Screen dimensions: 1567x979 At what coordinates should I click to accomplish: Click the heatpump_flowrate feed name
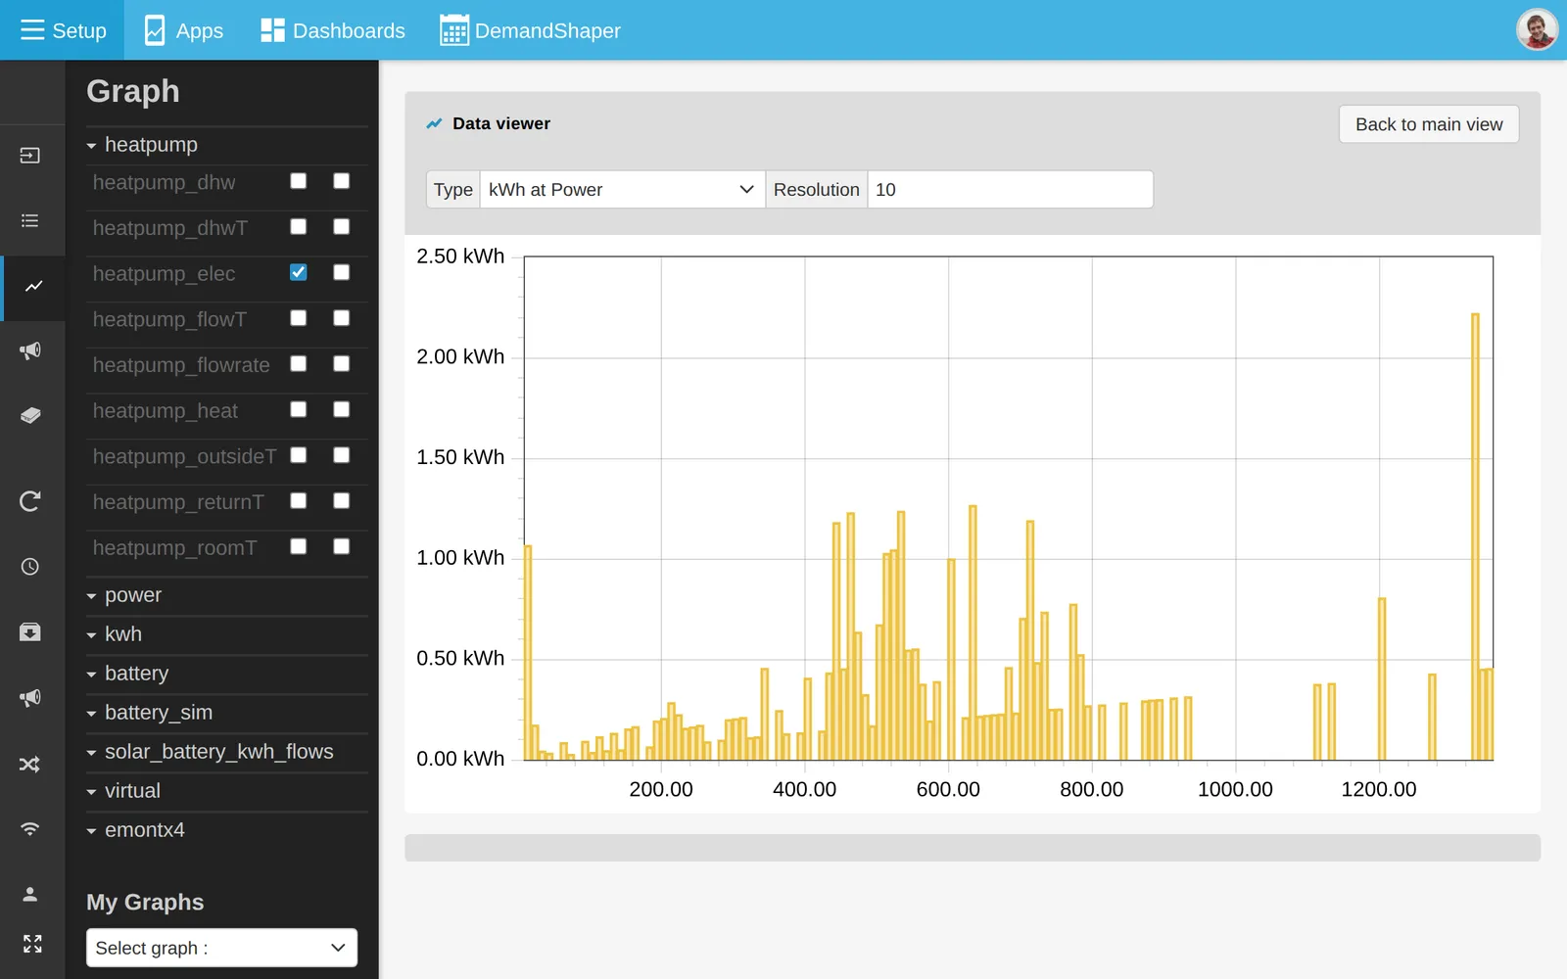(x=181, y=365)
